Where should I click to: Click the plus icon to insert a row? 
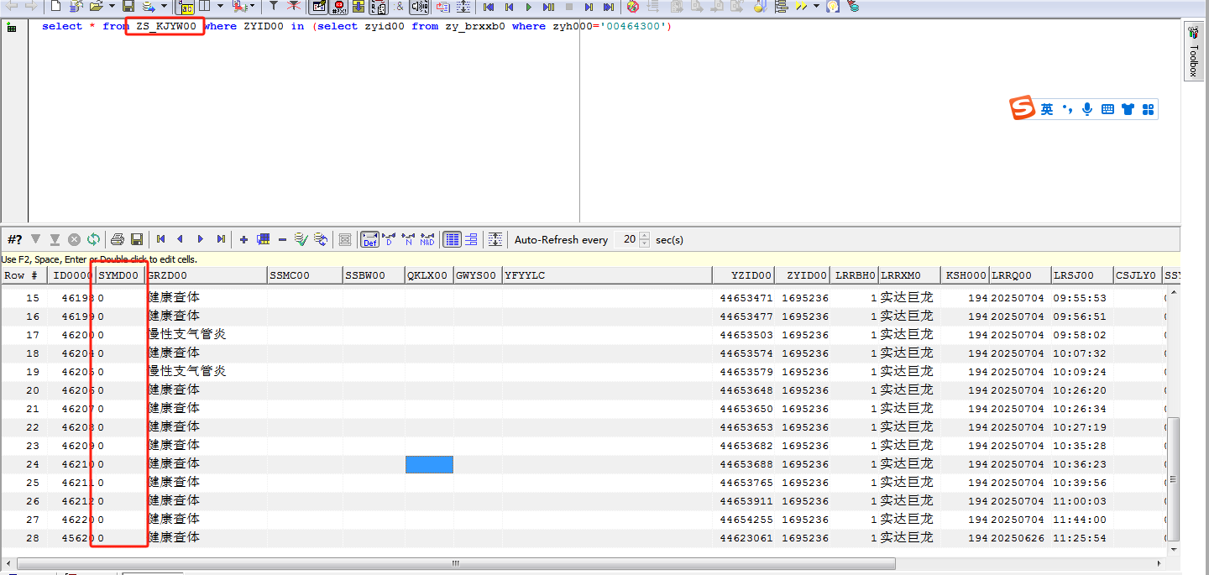243,239
